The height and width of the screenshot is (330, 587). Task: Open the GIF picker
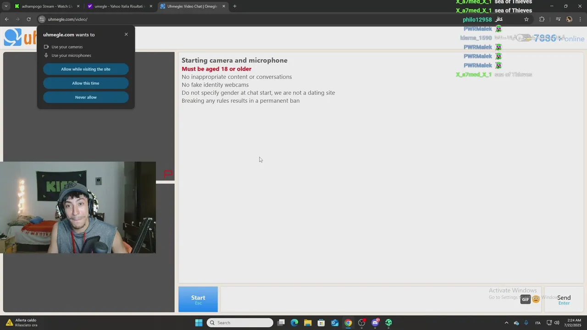point(526,299)
